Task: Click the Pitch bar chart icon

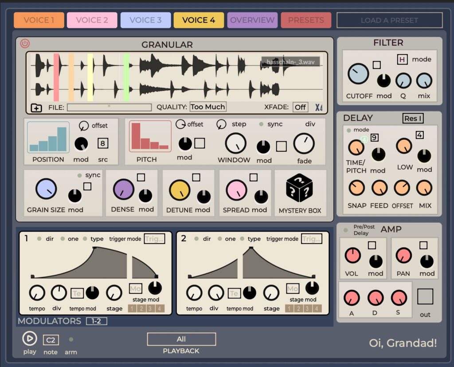Action: [x=150, y=137]
